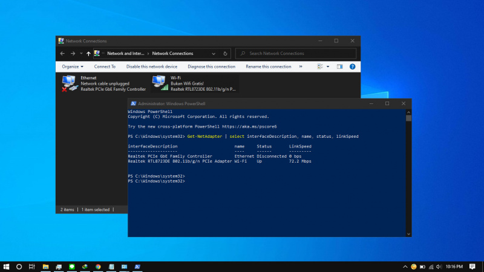Switch to PowerShell via its taskbar icon

pyautogui.click(x=137, y=267)
